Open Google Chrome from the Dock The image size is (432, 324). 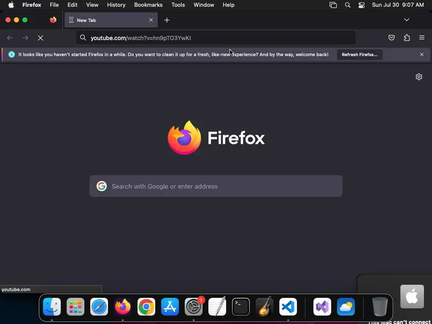coord(146,307)
